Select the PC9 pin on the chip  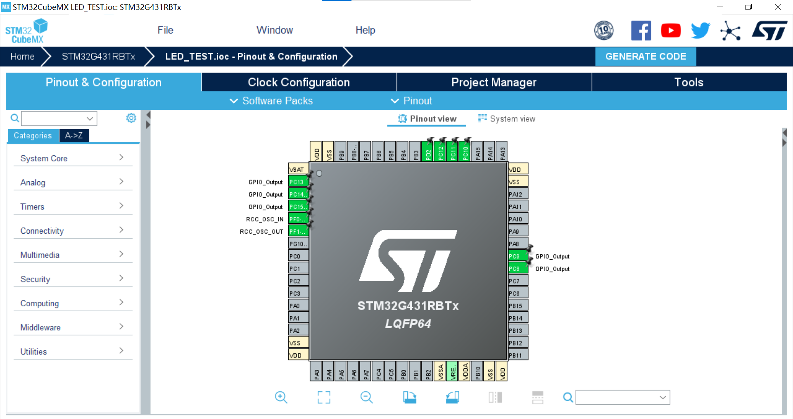[518, 256]
